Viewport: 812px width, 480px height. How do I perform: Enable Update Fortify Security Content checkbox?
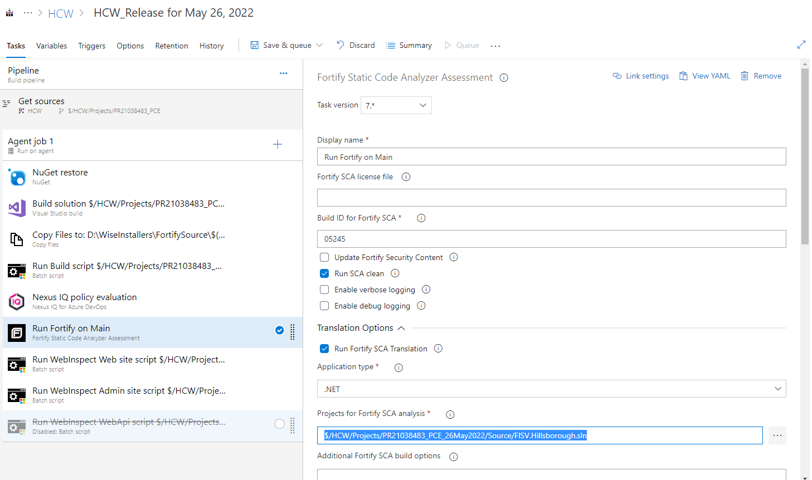pos(324,257)
